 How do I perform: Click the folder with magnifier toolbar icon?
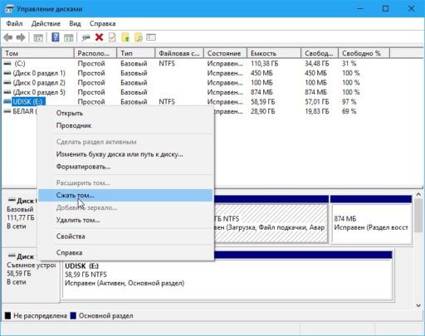click(x=139, y=37)
